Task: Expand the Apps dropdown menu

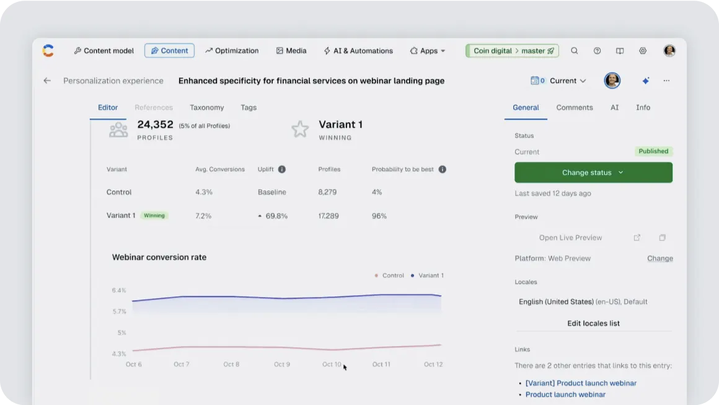Action: 428,51
